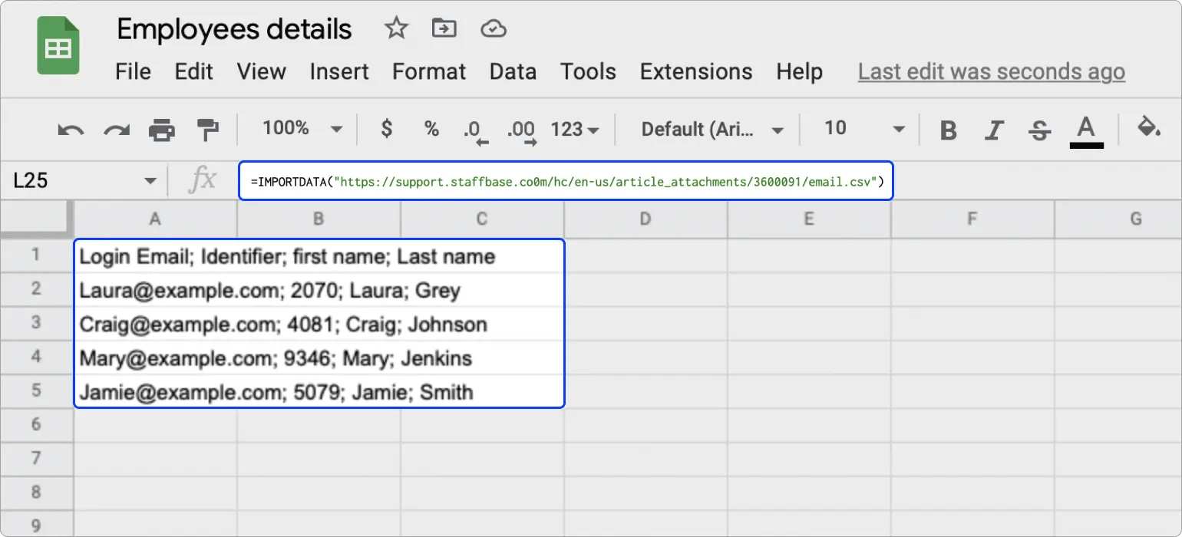This screenshot has width=1182, height=537.
Task: Open 'Last edit was seconds ago' link
Action: 992,72
